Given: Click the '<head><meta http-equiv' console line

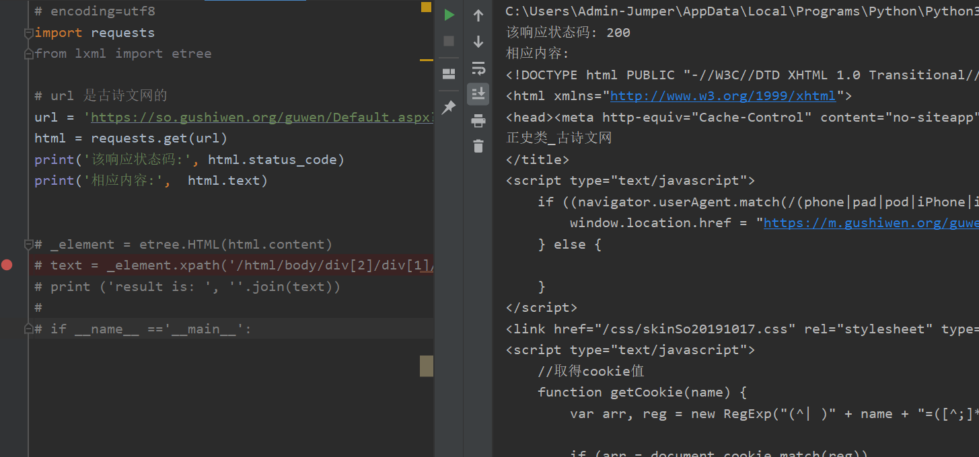Looking at the screenshot, I should coord(742,117).
